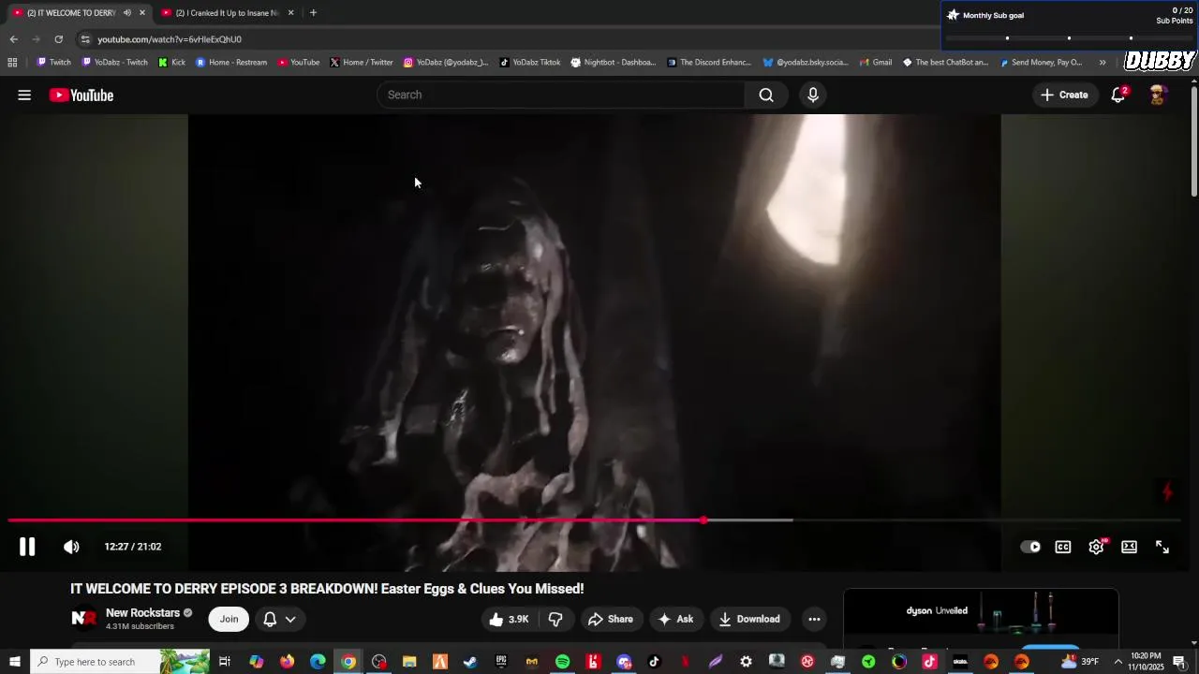Click the Ask AI button
The image size is (1199, 674).
pyautogui.click(x=675, y=619)
